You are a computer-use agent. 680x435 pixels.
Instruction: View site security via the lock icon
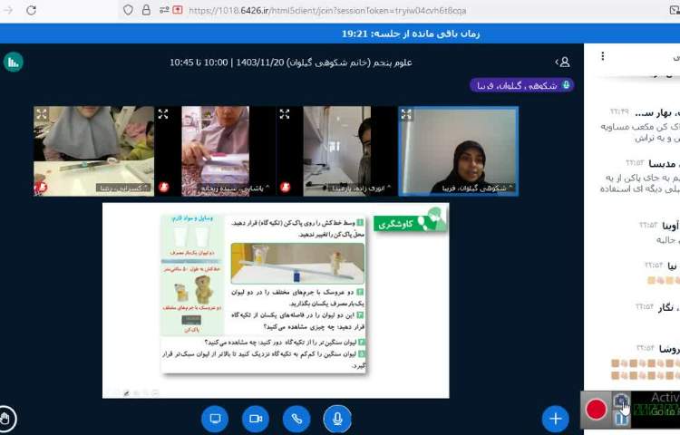147,10
